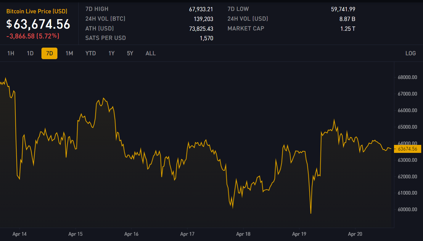This screenshot has width=423, height=241.
Task: Select the 1D time range
Action: click(x=30, y=53)
